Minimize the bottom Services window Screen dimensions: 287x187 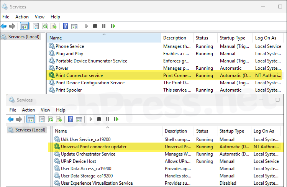click(x=261, y=100)
